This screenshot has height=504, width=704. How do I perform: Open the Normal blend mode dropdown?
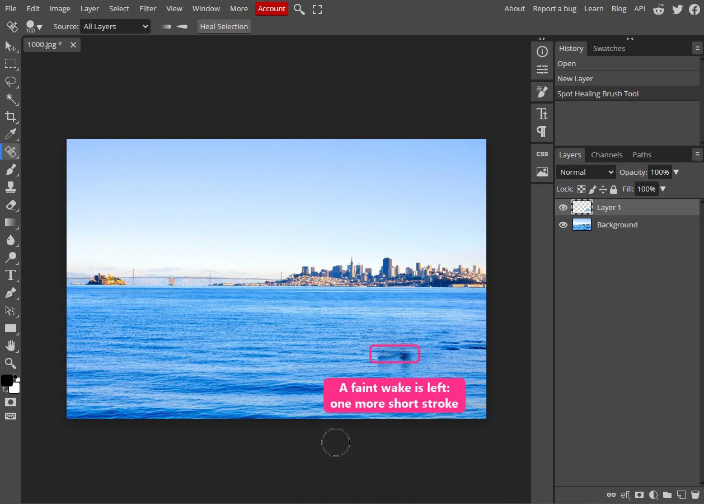point(586,172)
